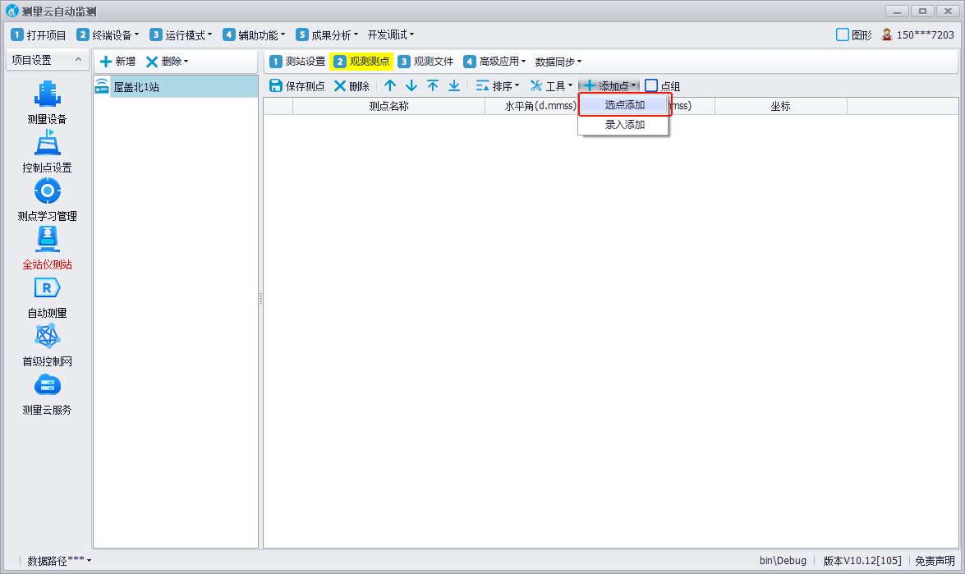Open the 测量云服务 cloud icon
The image size is (965, 574).
point(47,385)
